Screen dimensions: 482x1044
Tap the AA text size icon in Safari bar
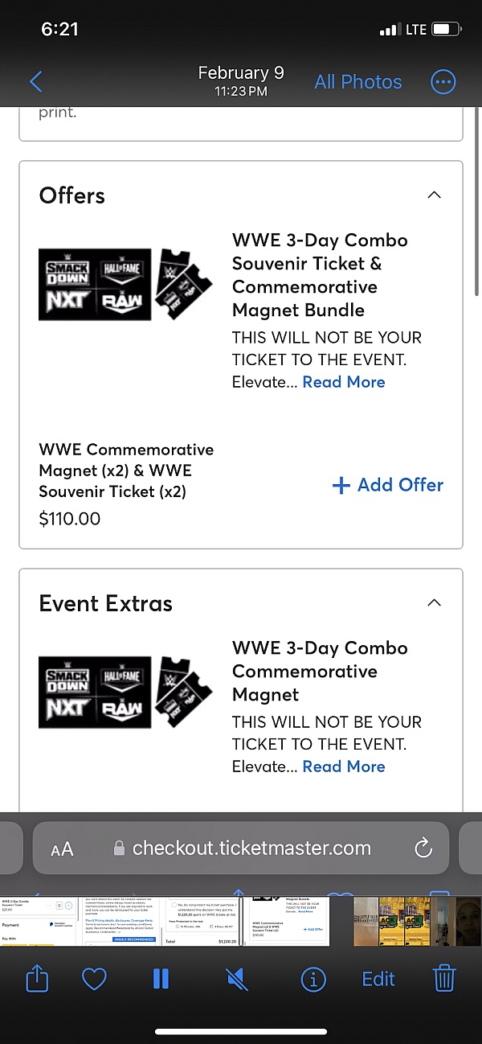(62, 848)
